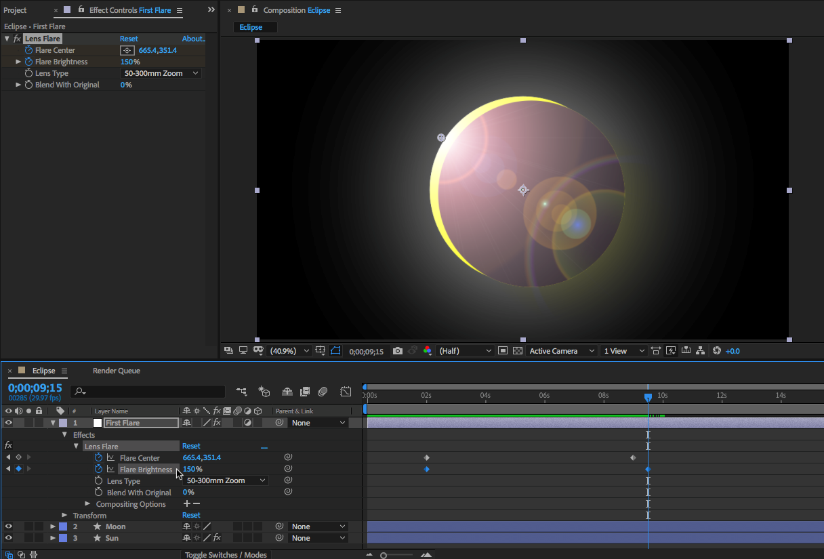Viewport: 824px width, 559px height.
Task: Click the Reset Exposure icon in viewer
Action: (717, 351)
